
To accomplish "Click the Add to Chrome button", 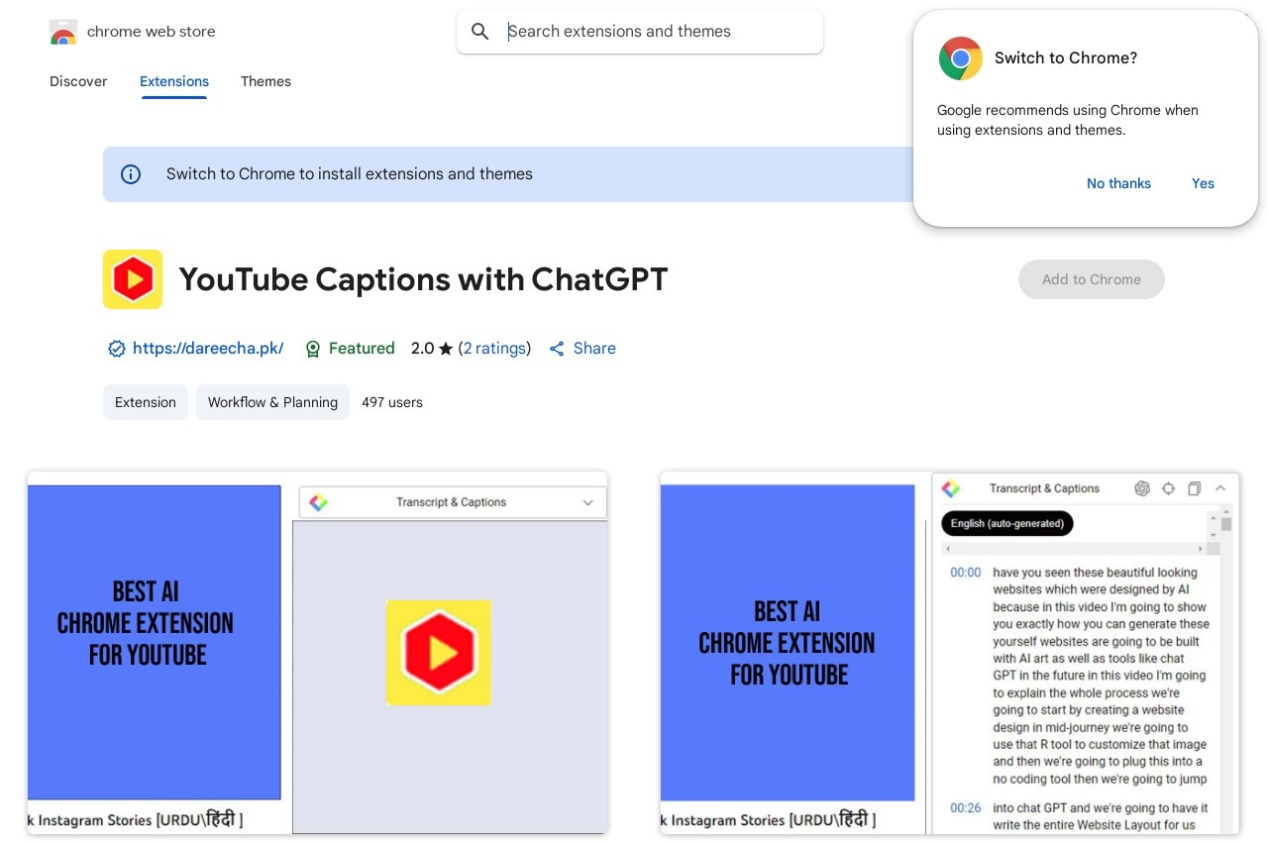I will pyautogui.click(x=1092, y=279).
